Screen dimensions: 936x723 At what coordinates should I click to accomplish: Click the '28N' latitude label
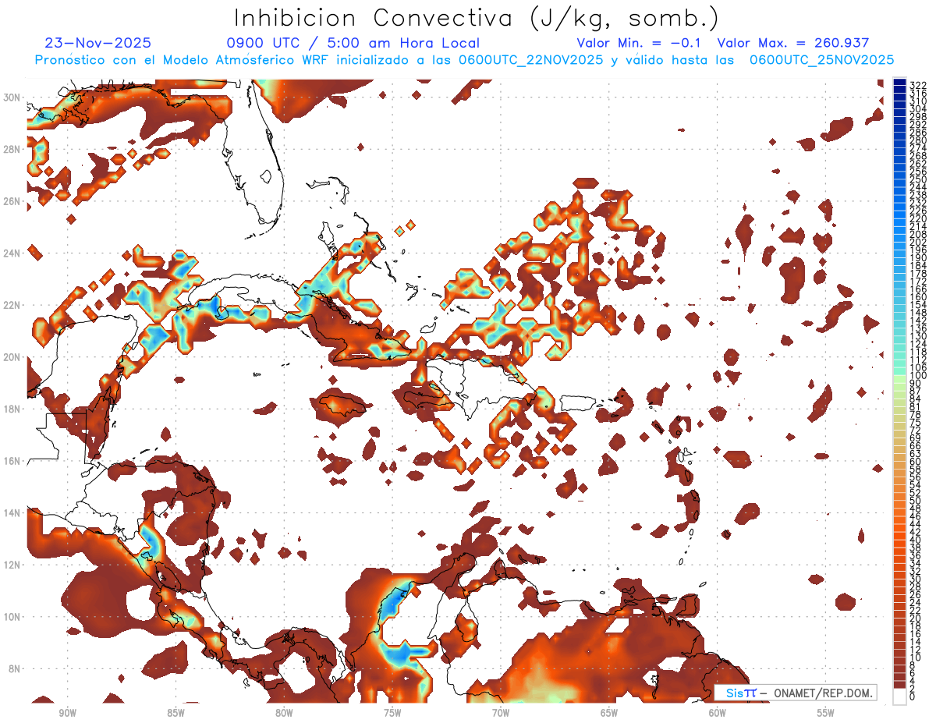click(13, 149)
